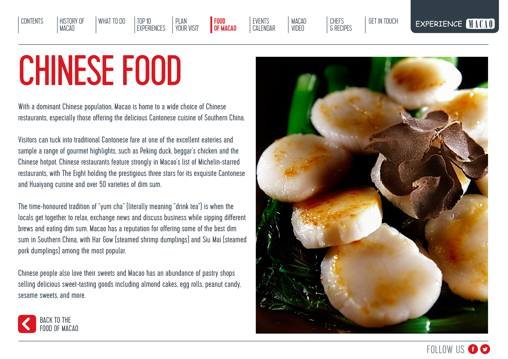Select Get In Touch link

(383, 21)
